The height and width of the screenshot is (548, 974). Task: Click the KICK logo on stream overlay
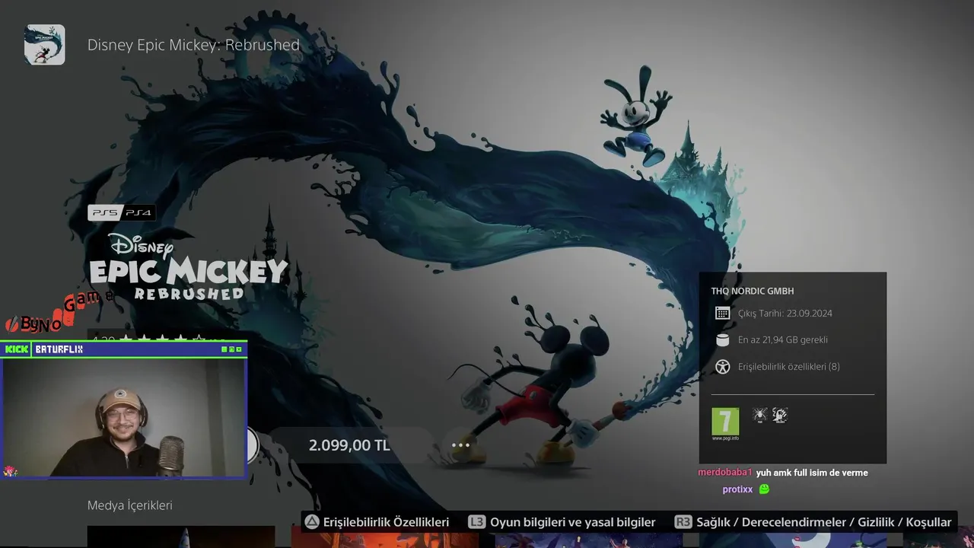point(17,349)
